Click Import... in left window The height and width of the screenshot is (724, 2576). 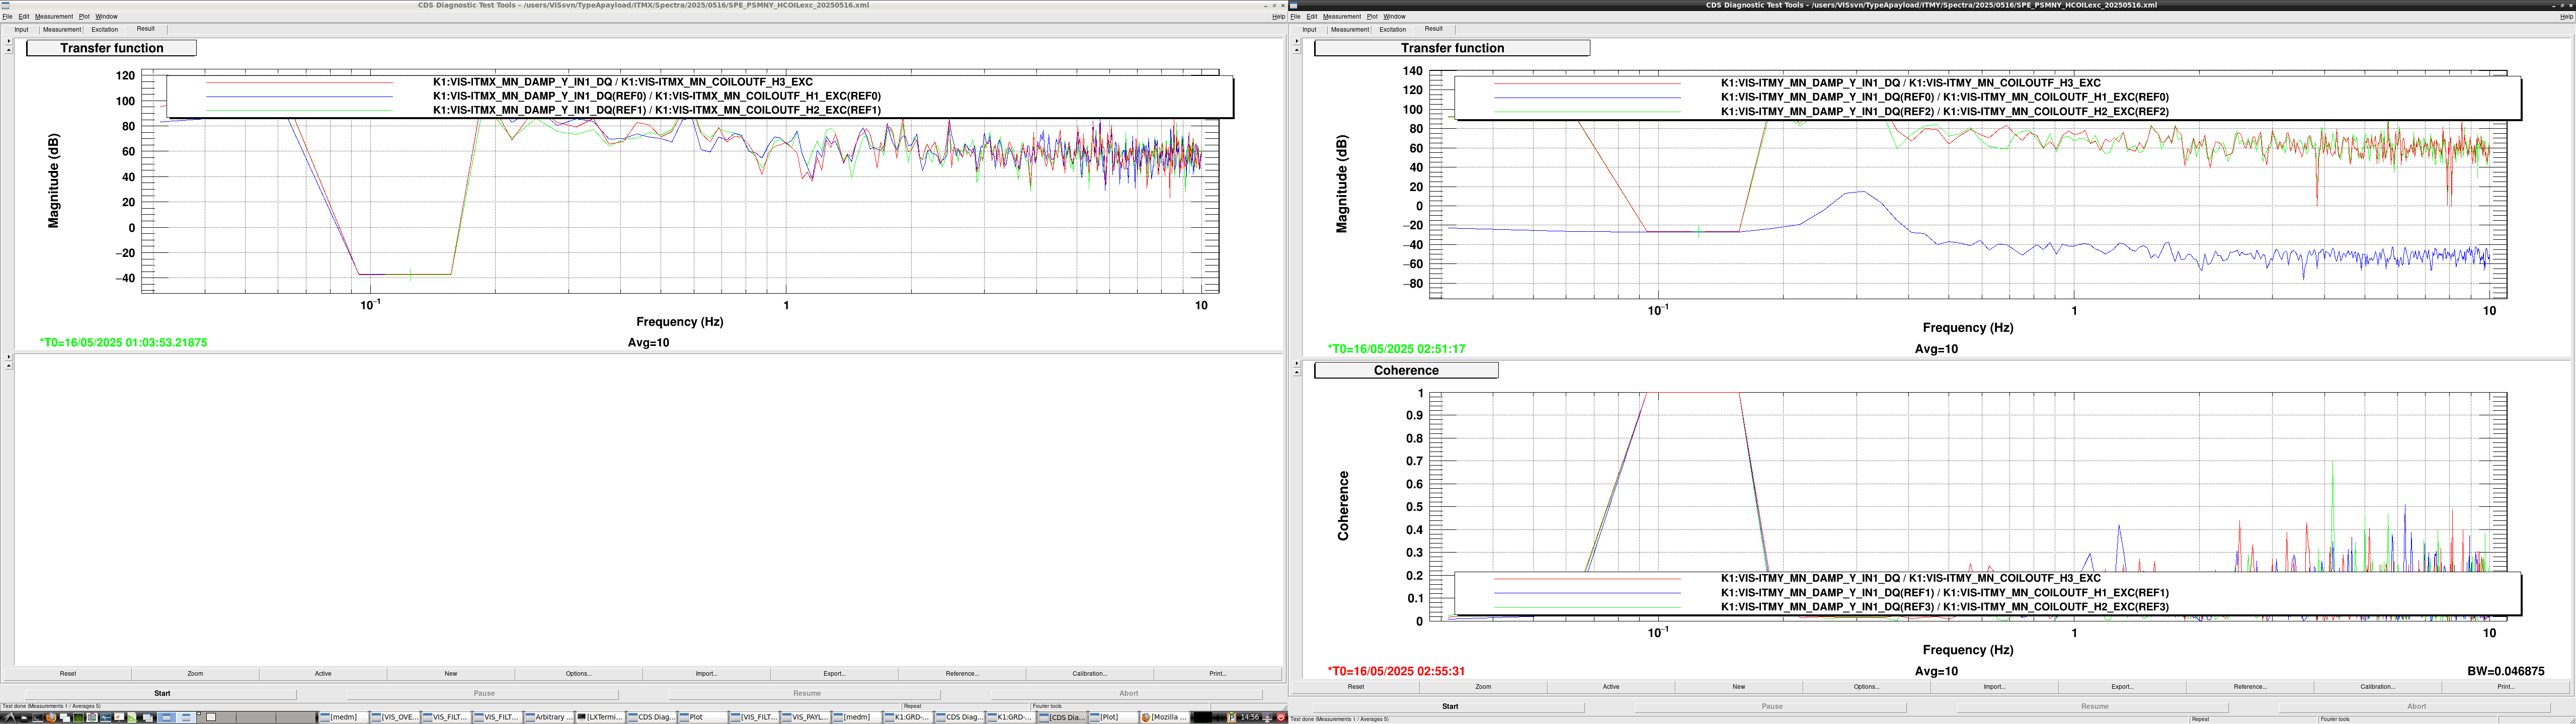(707, 674)
